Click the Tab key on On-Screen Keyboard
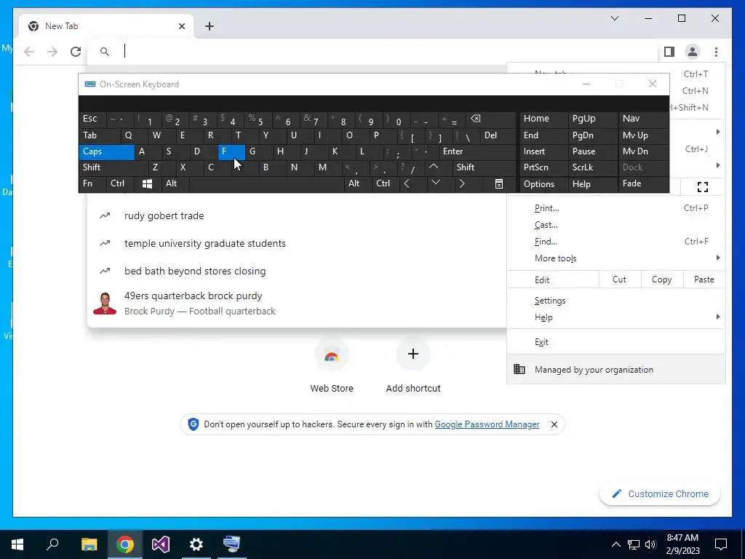Screen dimensions: 745x559 click(x=99, y=135)
